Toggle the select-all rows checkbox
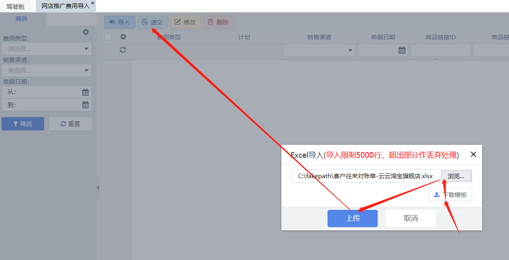Screen dimensions: 509x260 coord(108,37)
